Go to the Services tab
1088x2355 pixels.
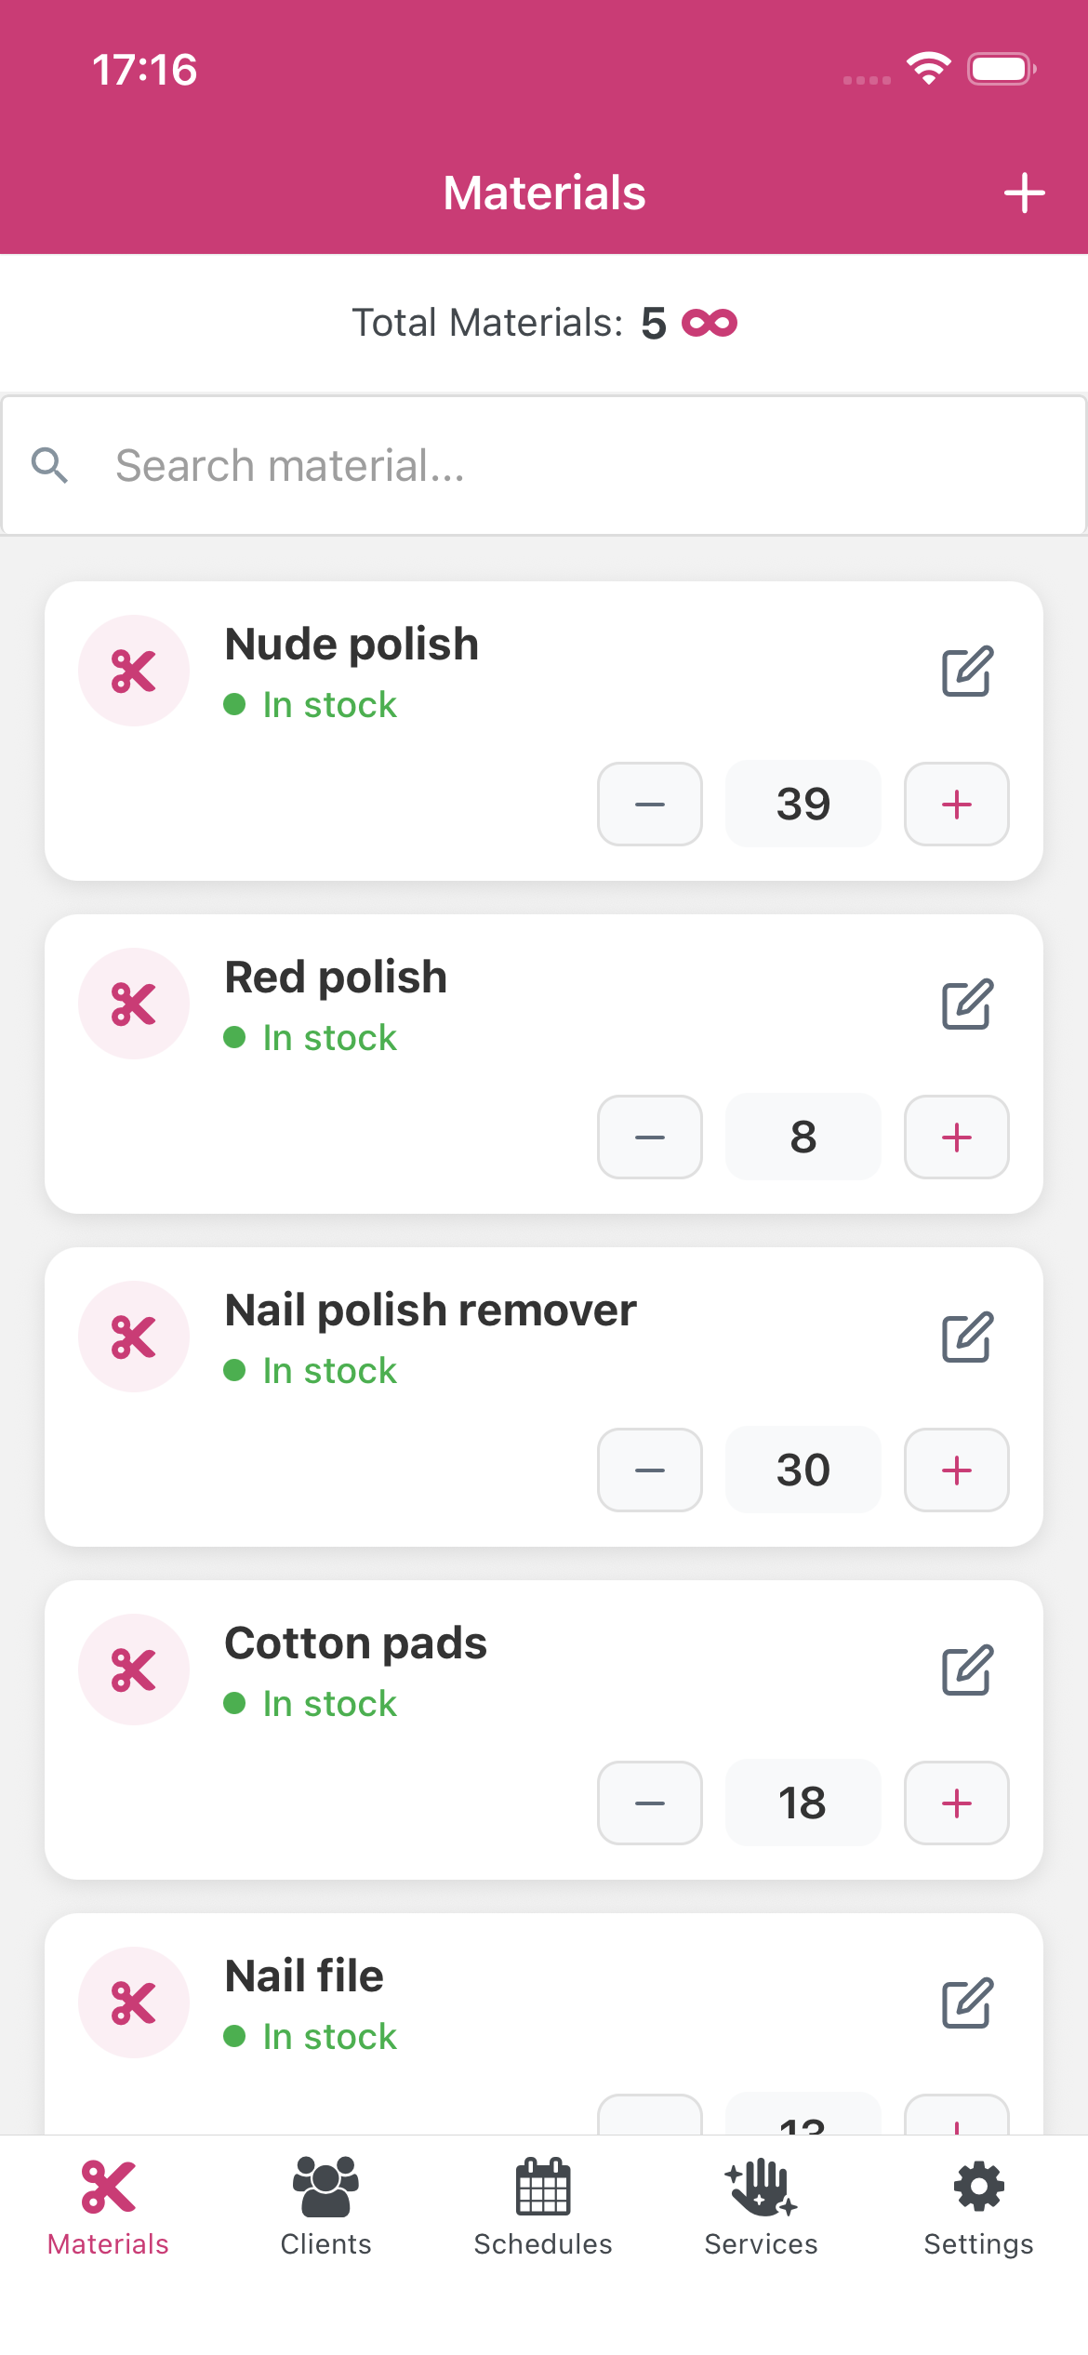pos(761,2206)
